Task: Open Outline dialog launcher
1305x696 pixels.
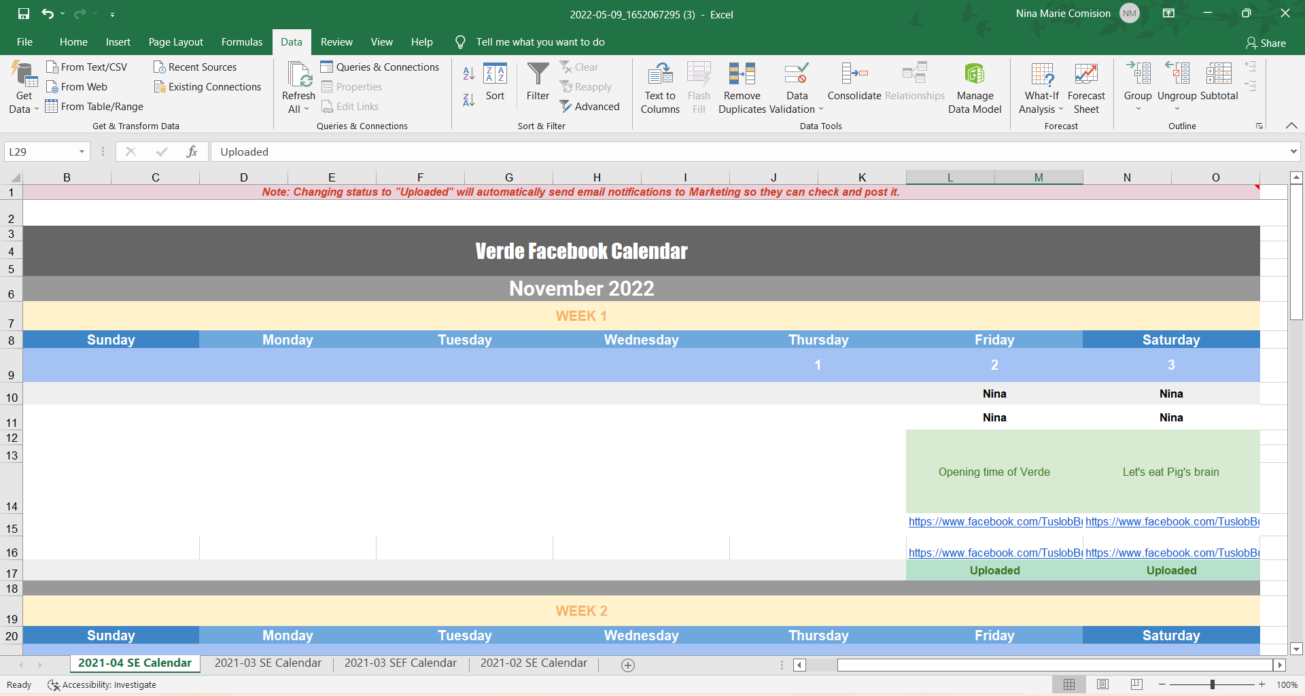Action: 1259,126
